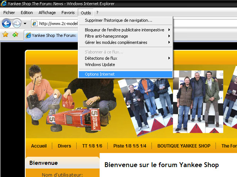Open the Divers navigation link
This screenshot has height=177, width=237.
tap(64, 146)
